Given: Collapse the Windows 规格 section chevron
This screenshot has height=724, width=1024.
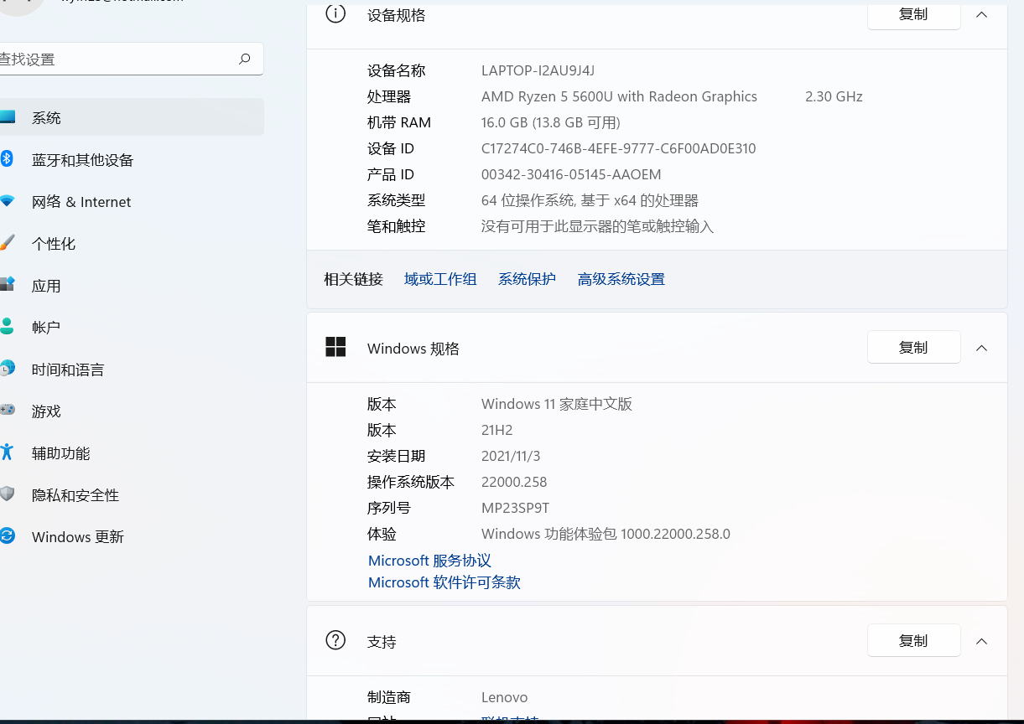Looking at the screenshot, I should click(981, 348).
